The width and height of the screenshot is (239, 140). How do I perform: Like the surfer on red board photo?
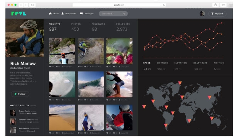(107, 100)
